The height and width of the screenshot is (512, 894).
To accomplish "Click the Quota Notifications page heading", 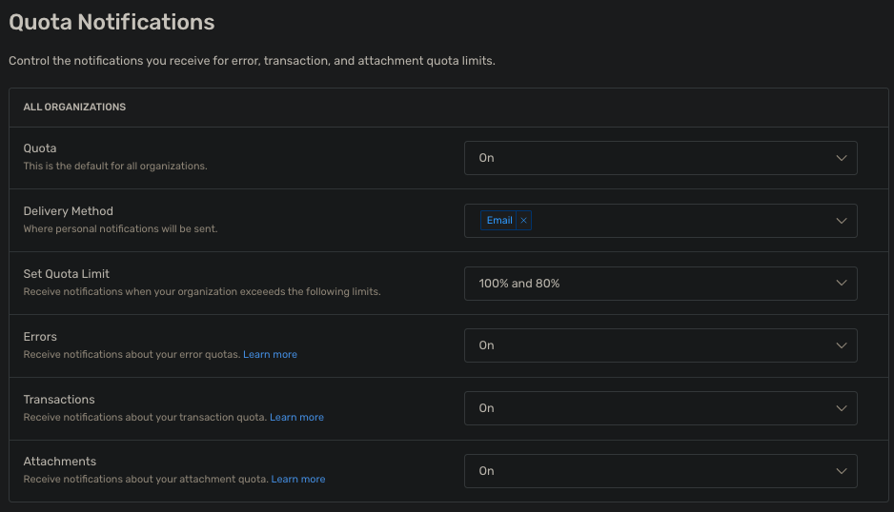I will pos(112,22).
